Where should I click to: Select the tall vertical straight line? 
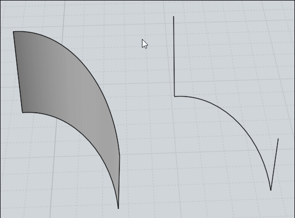174,56
